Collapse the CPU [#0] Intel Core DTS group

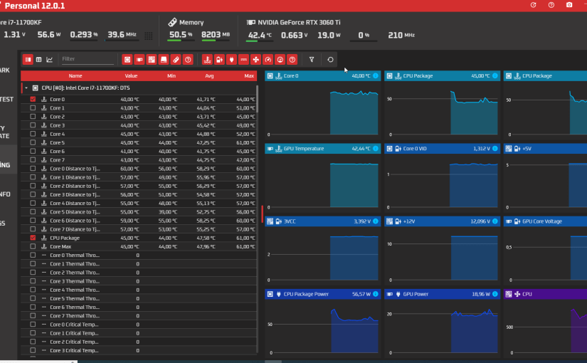click(x=26, y=88)
